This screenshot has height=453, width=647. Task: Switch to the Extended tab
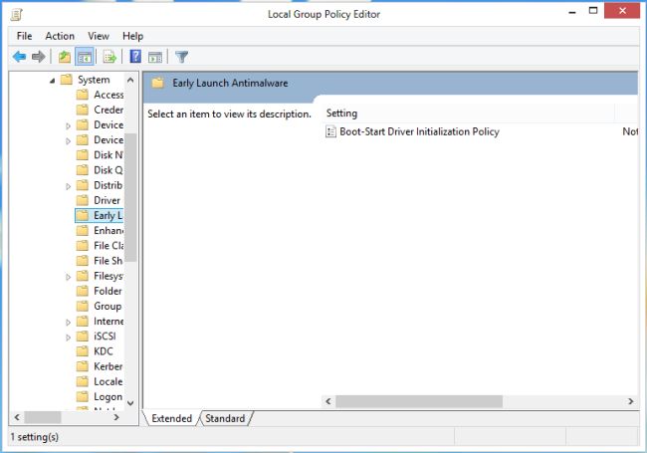(171, 418)
